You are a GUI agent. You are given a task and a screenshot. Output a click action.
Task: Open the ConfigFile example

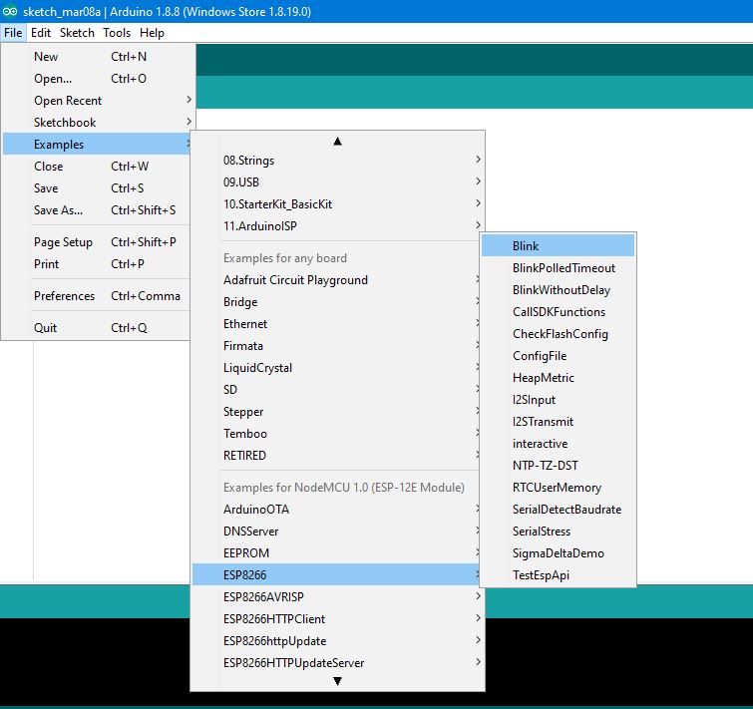coord(559,356)
